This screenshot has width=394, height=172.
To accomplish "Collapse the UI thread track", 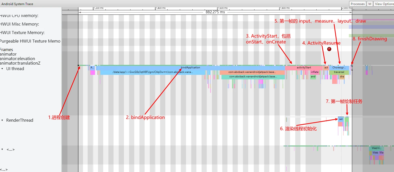I will (x=2, y=69).
